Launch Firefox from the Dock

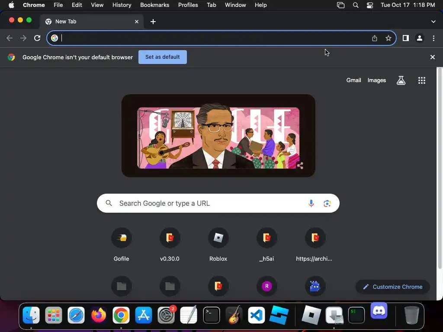click(99, 315)
